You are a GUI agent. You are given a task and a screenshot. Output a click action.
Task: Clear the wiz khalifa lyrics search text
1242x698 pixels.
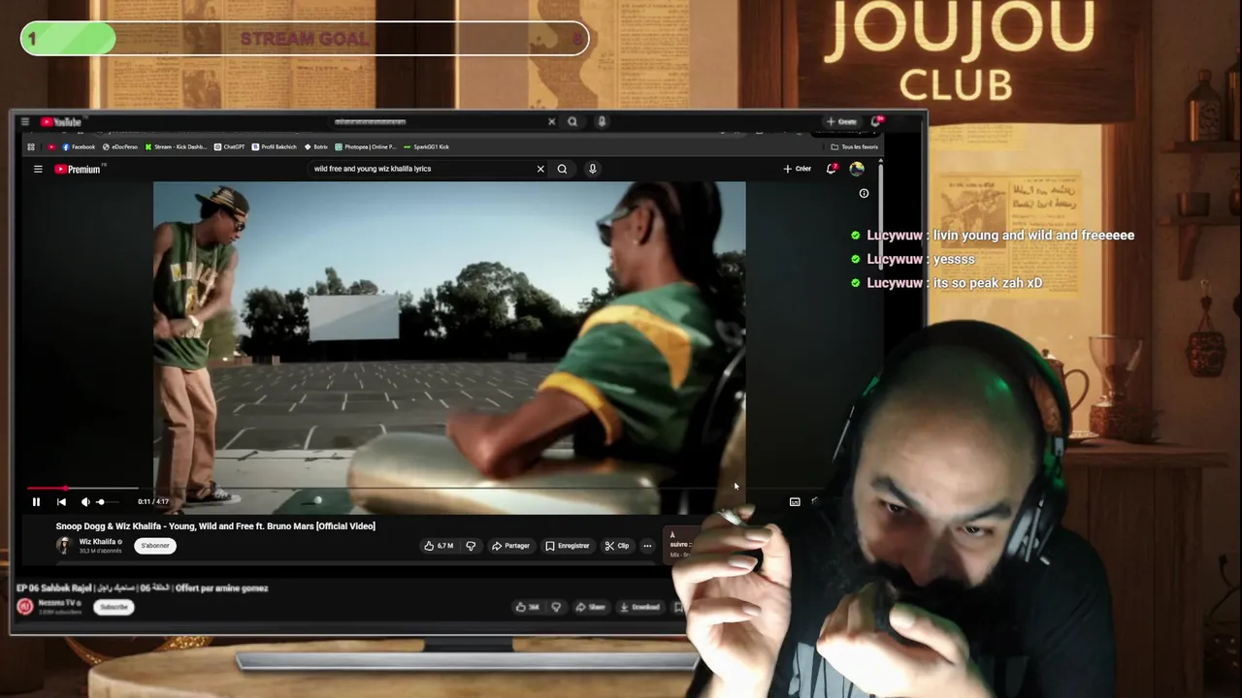[x=540, y=169]
